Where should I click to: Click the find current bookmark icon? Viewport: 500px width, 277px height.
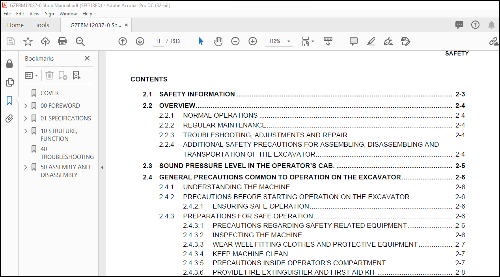(76, 75)
